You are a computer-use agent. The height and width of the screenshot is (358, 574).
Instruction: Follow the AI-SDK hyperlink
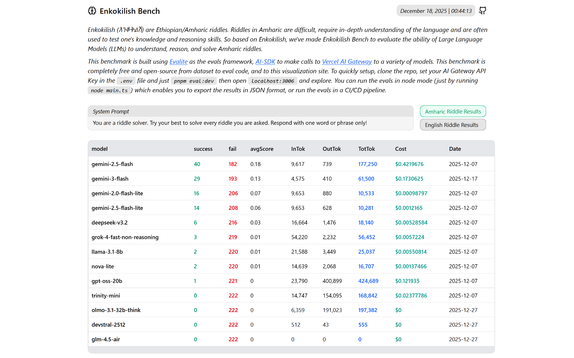(x=265, y=62)
